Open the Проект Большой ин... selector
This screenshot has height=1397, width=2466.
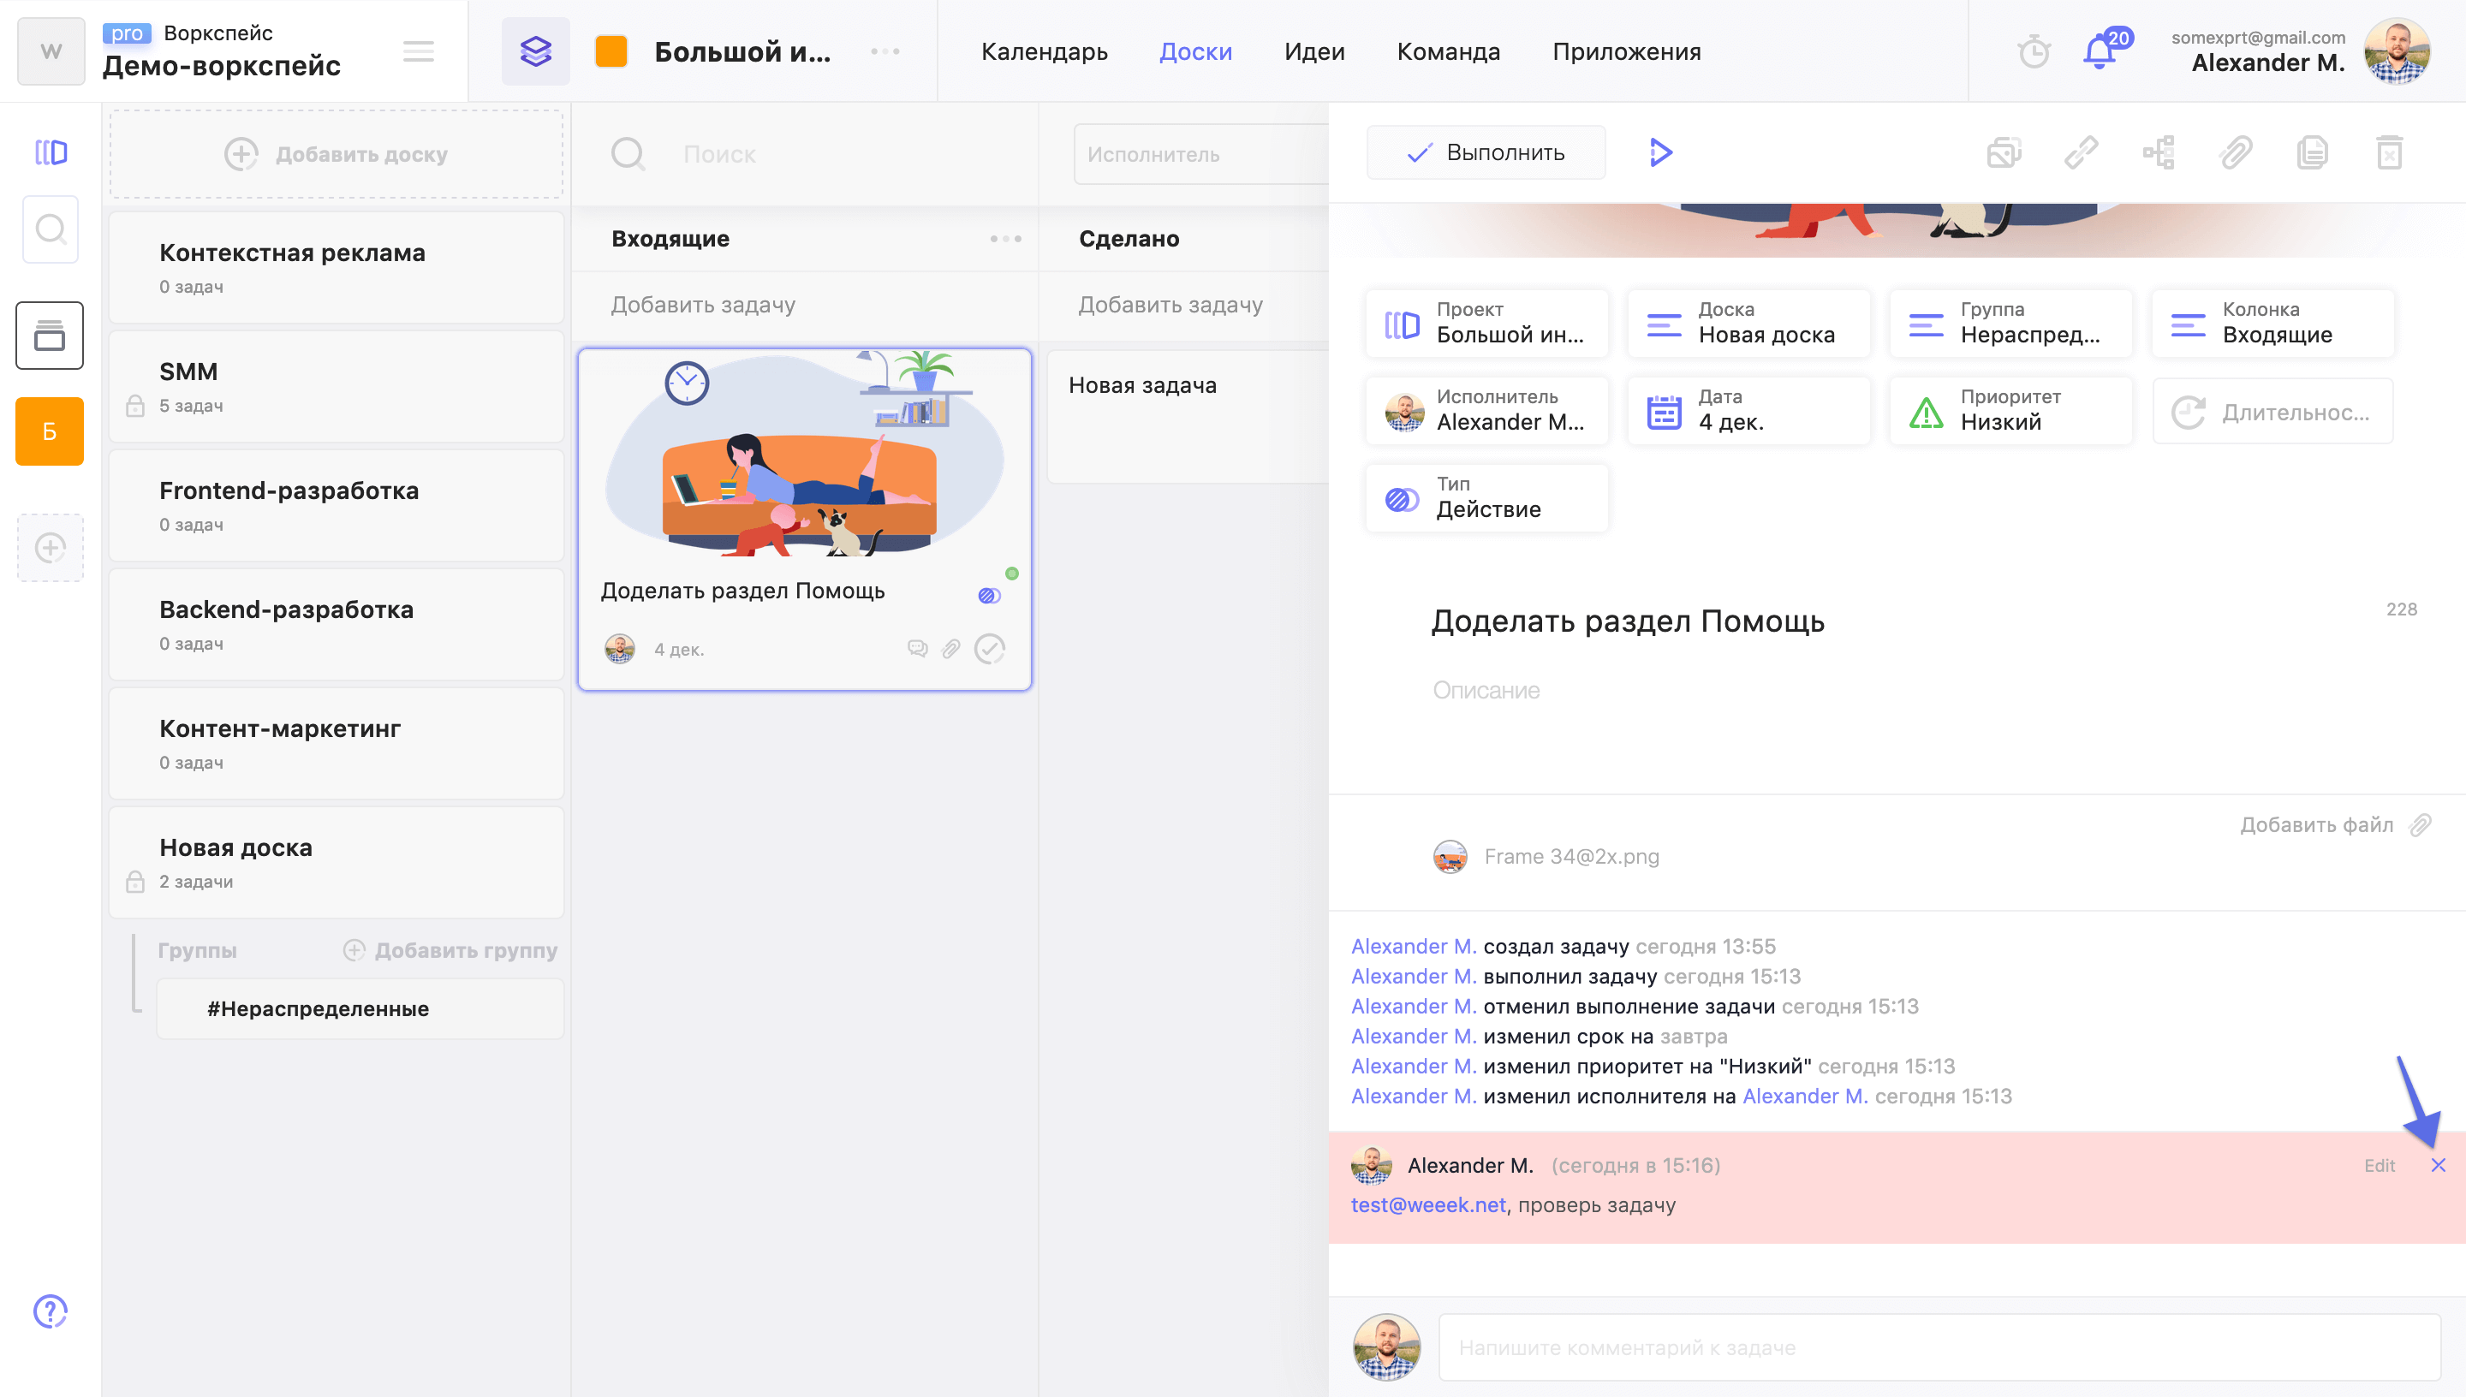point(1486,324)
